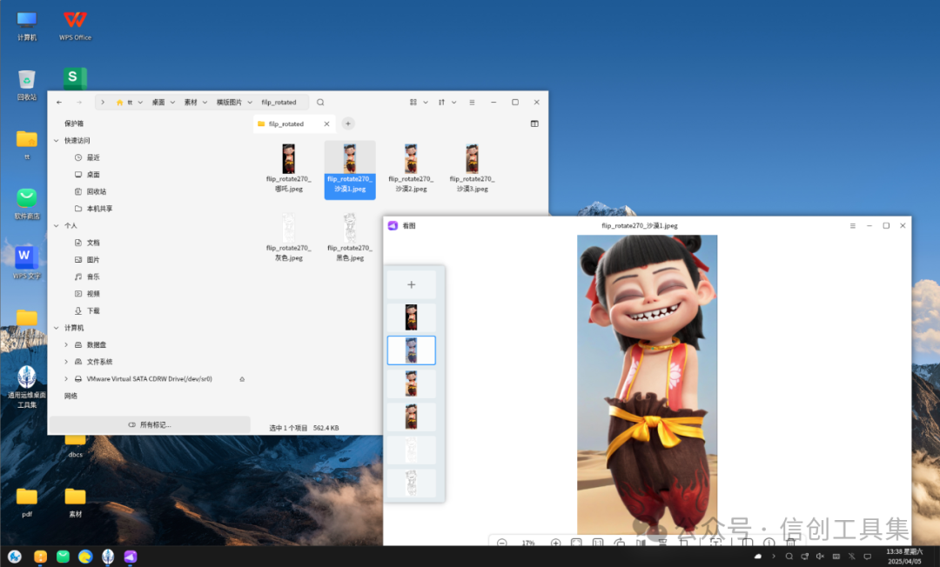Open 通用运维桌面工具集 desktop icon
This screenshot has height=567, width=940.
(x=27, y=387)
